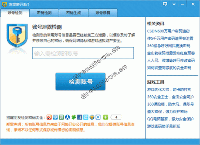The image size is (200, 145).
Task: Click the 游戏密码助手 shield logo
Action: click(x=4, y=4)
